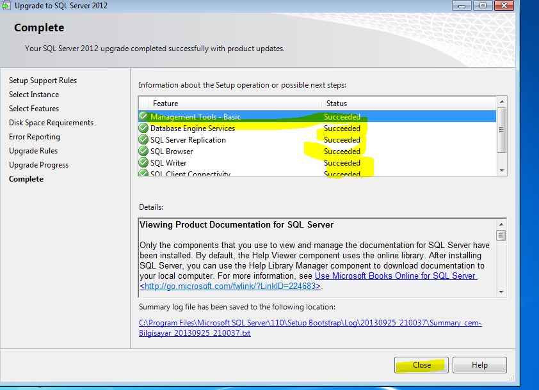Open the Help button
This screenshot has height=390, width=539.
point(479,365)
